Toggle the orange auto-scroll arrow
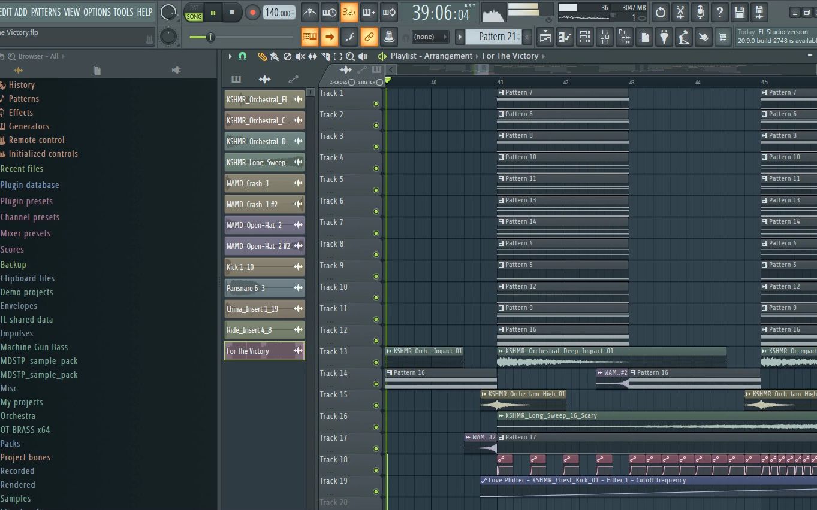Screen dimensions: 817x510 coord(330,37)
